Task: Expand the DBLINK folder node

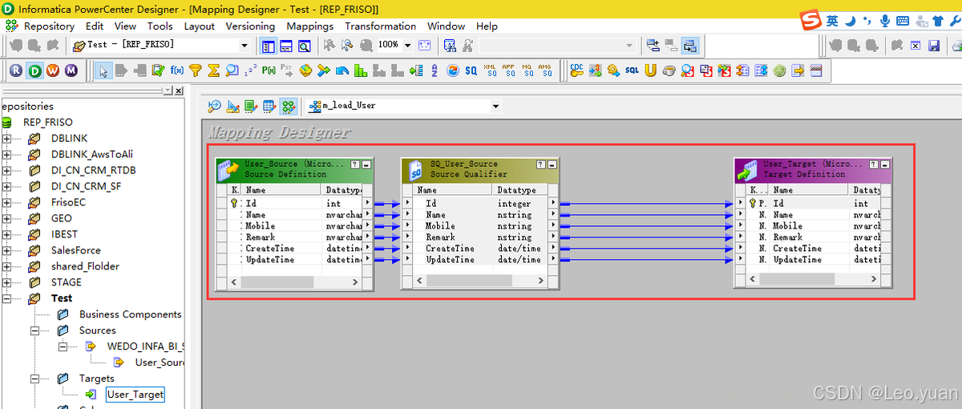Action: pyautogui.click(x=7, y=138)
